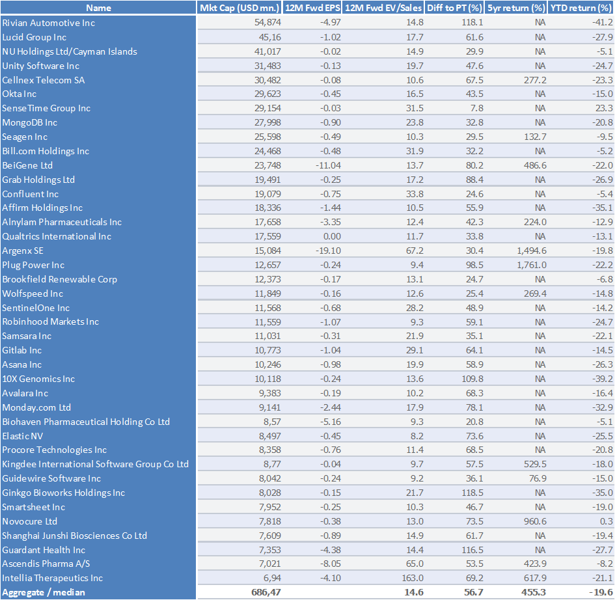615x600 pixels.
Task: Select Alnylam Pharmaceuticals Inc name
Action: pos(62,222)
